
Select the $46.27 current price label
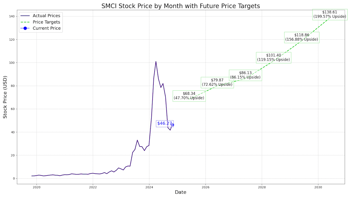[164, 123]
